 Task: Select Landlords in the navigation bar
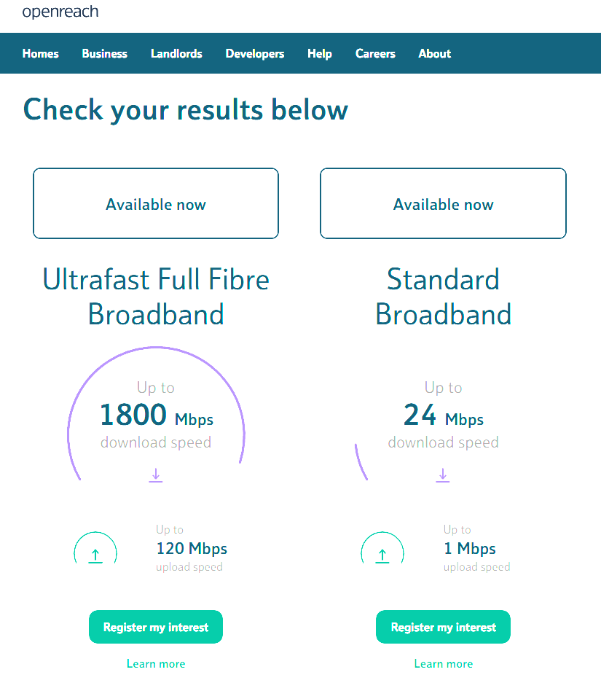[176, 53]
